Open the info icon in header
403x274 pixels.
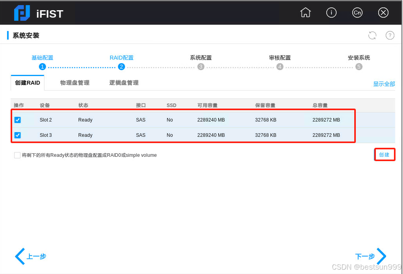[x=331, y=13]
